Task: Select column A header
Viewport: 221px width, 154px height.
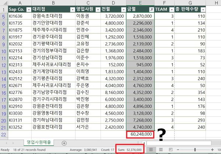Action: pos(20,3)
